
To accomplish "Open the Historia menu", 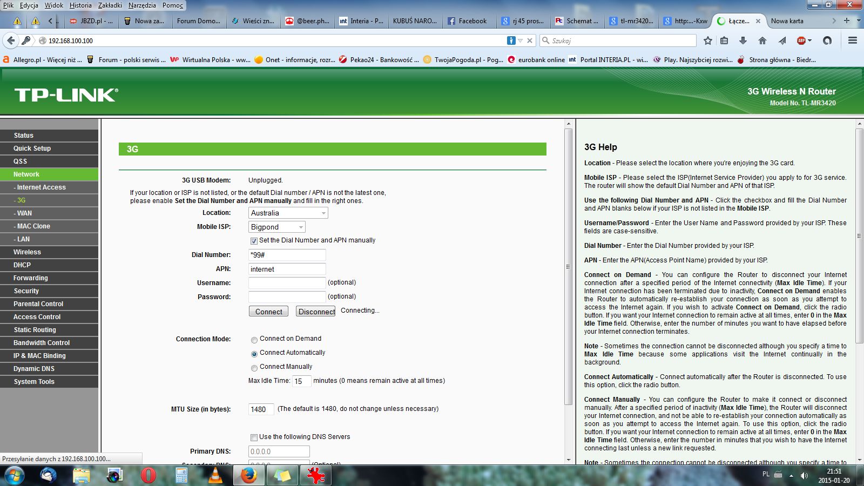I will [80, 5].
